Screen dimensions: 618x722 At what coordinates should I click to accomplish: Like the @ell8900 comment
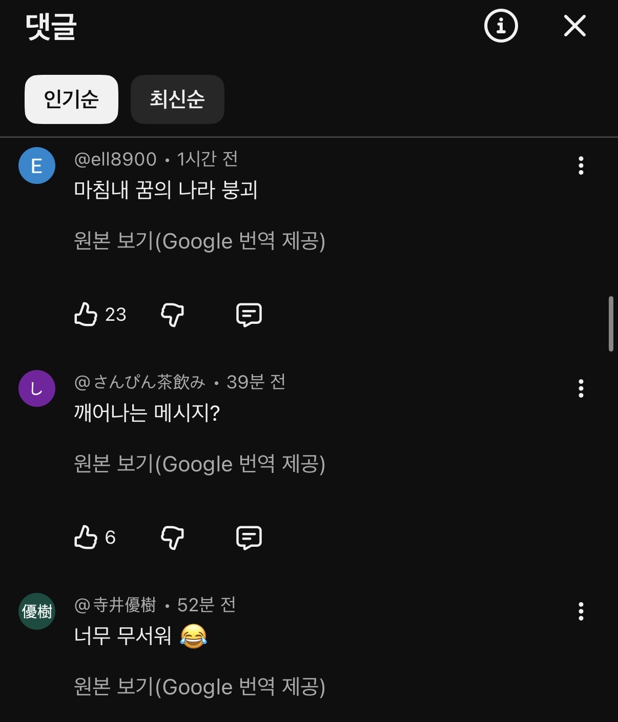coord(86,314)
